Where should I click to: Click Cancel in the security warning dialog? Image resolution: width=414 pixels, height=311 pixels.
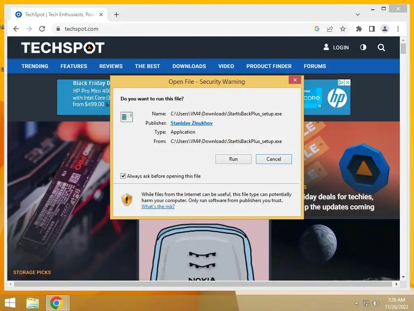click(274, 159)
